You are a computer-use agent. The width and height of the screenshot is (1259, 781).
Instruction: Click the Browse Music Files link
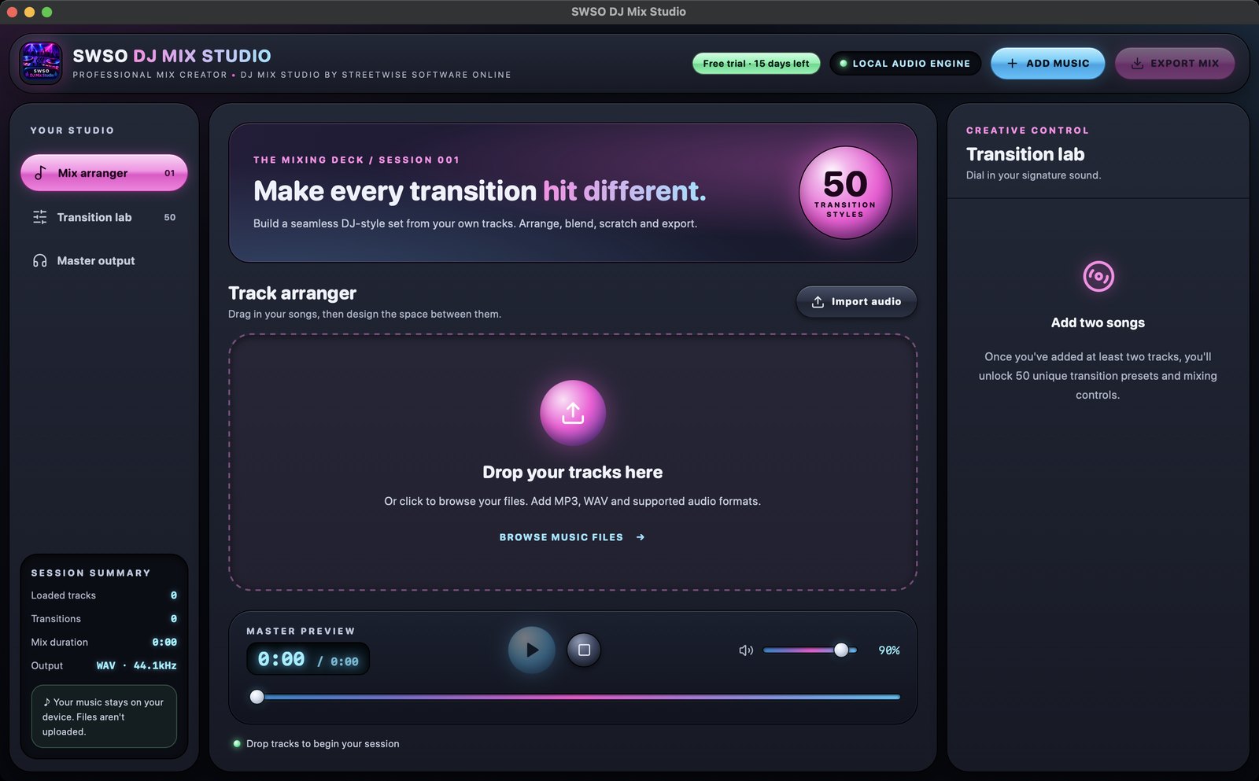(x=572, y=537)
